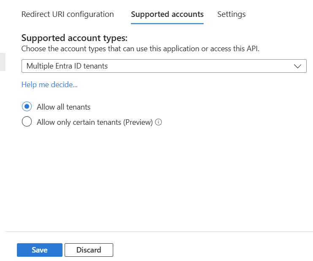Click the 'Multiple Entra ID tenants' selected value
The height and width of the screenshot is (261, 313).
tap(67, 66)
